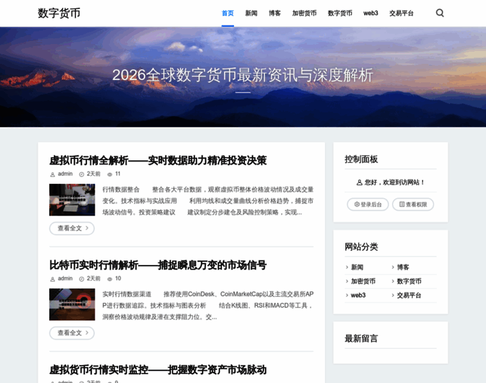
Task: Click 2天前 date on 虚拟币行情全解析
Action: click(x=93, y=174)
